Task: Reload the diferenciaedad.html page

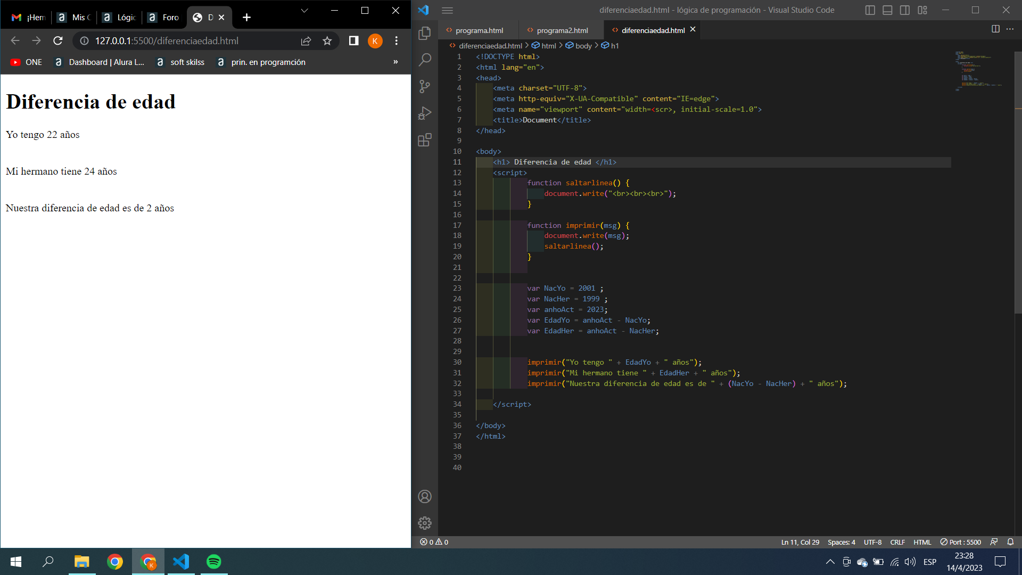Action: point(58,40)
